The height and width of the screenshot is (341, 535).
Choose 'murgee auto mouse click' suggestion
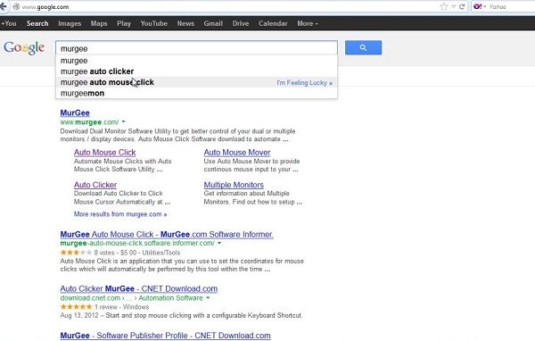[x=196, y=82]
